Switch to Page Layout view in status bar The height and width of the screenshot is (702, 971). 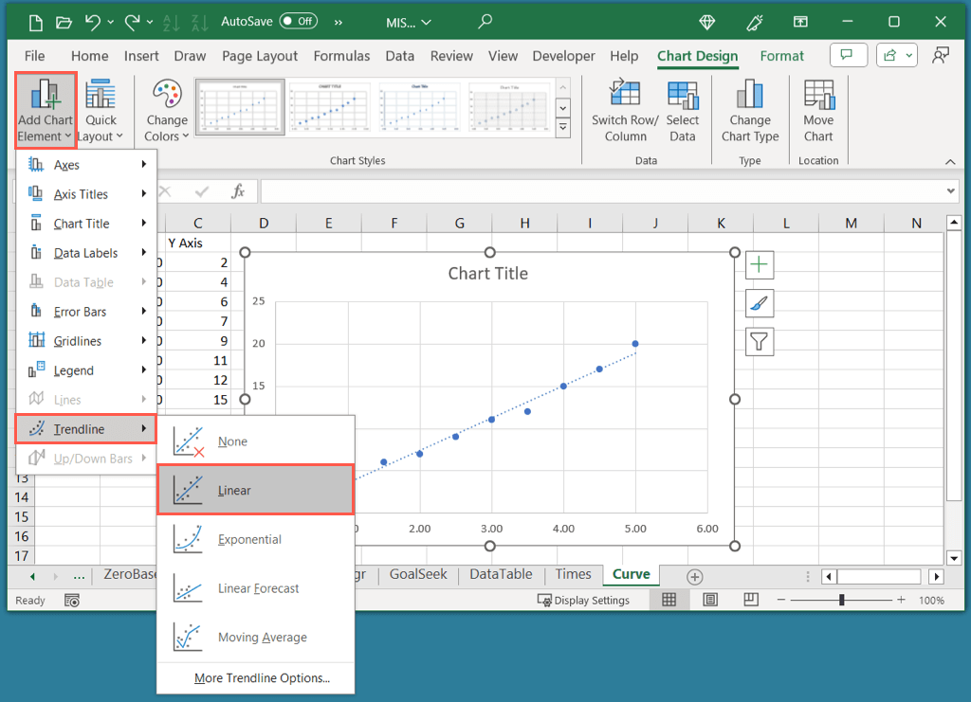point(710,600)
